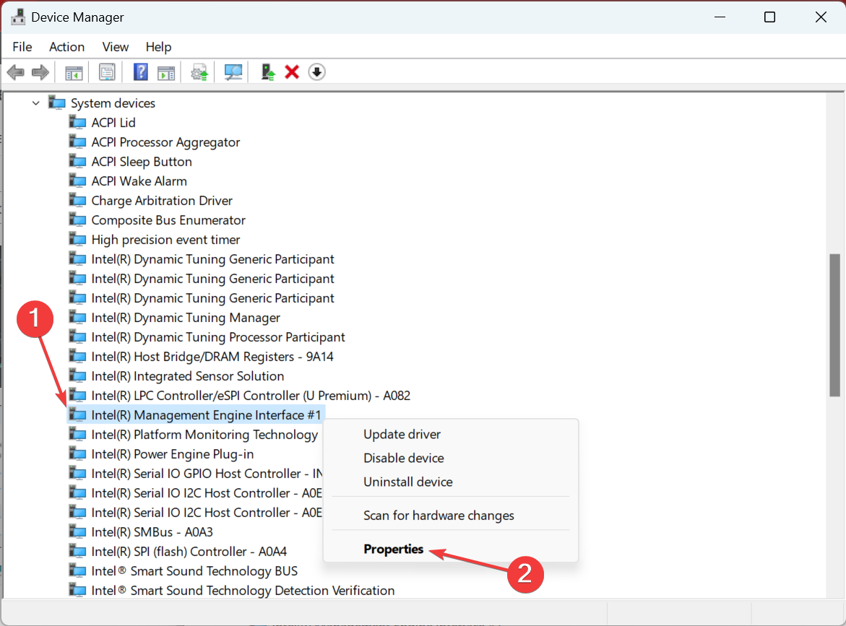Select "Intel Smart Sound Technology Detection Verification"
Image resolution: width=846 pixels, height=626 pixels.
pos(243,591)
